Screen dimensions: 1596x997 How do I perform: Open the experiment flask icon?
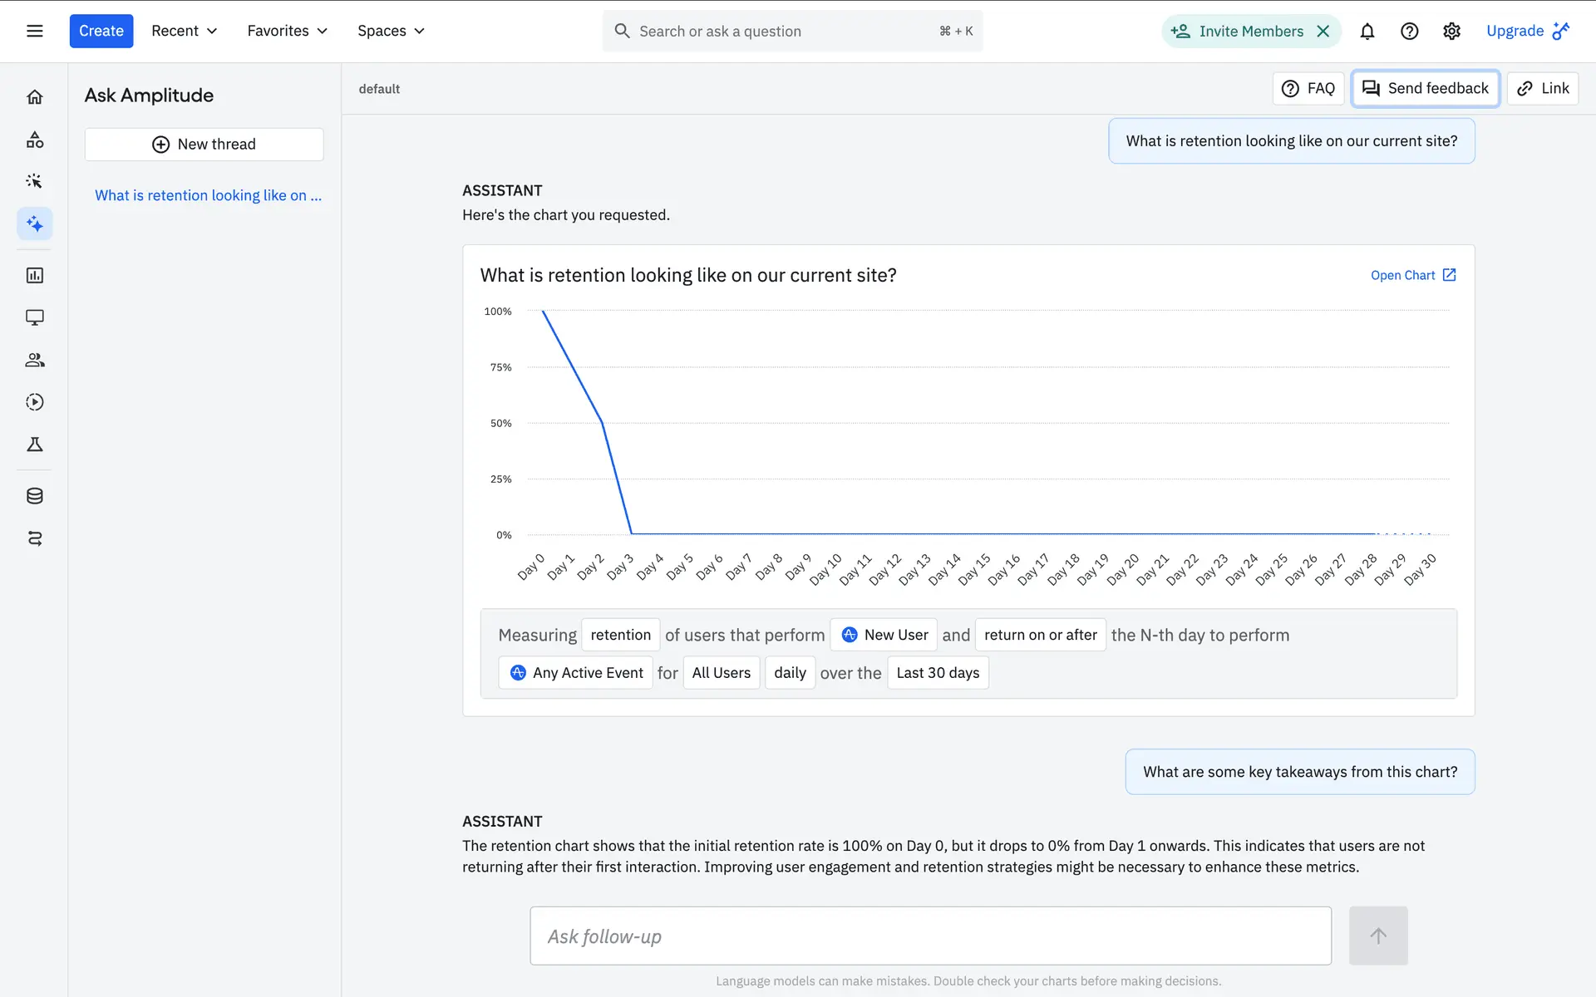point(34,444)
